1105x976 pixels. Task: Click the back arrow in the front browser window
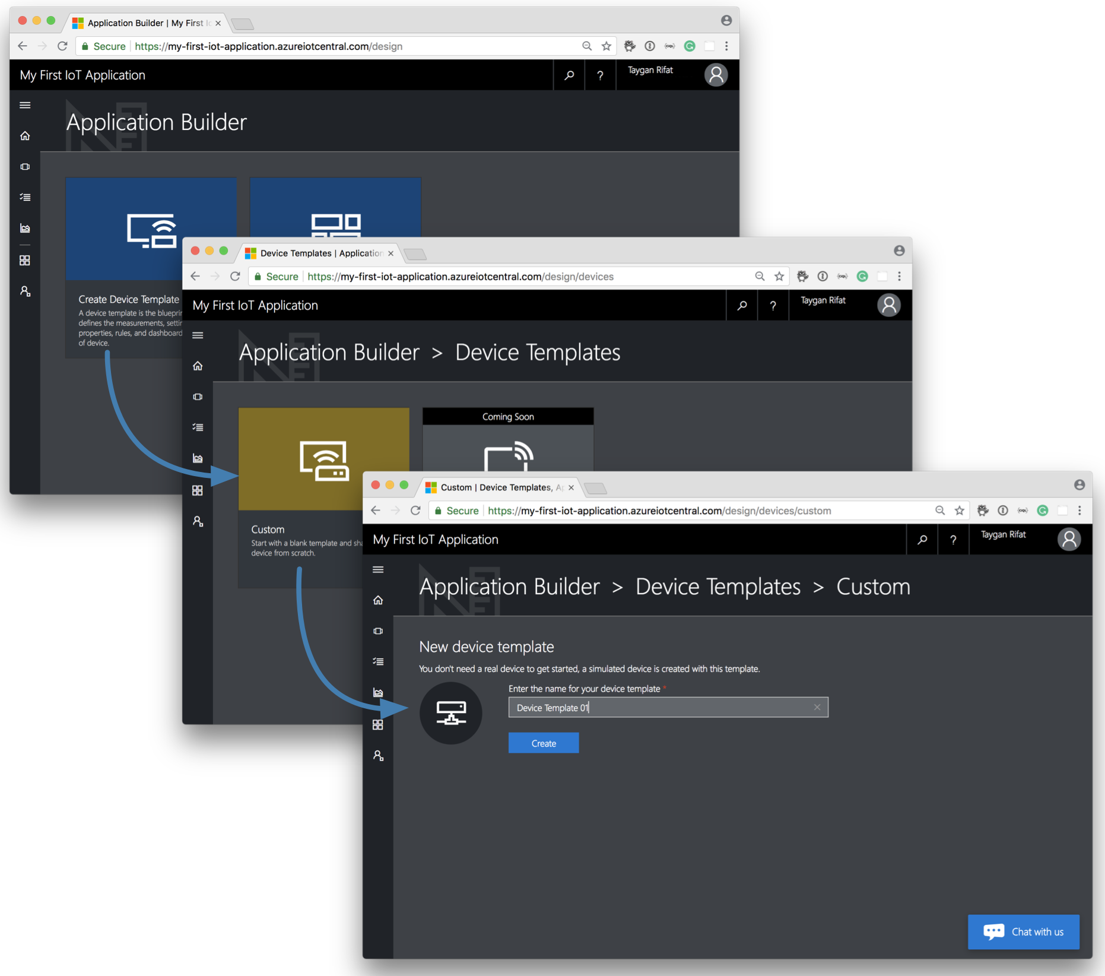click(x=376, y=511)
